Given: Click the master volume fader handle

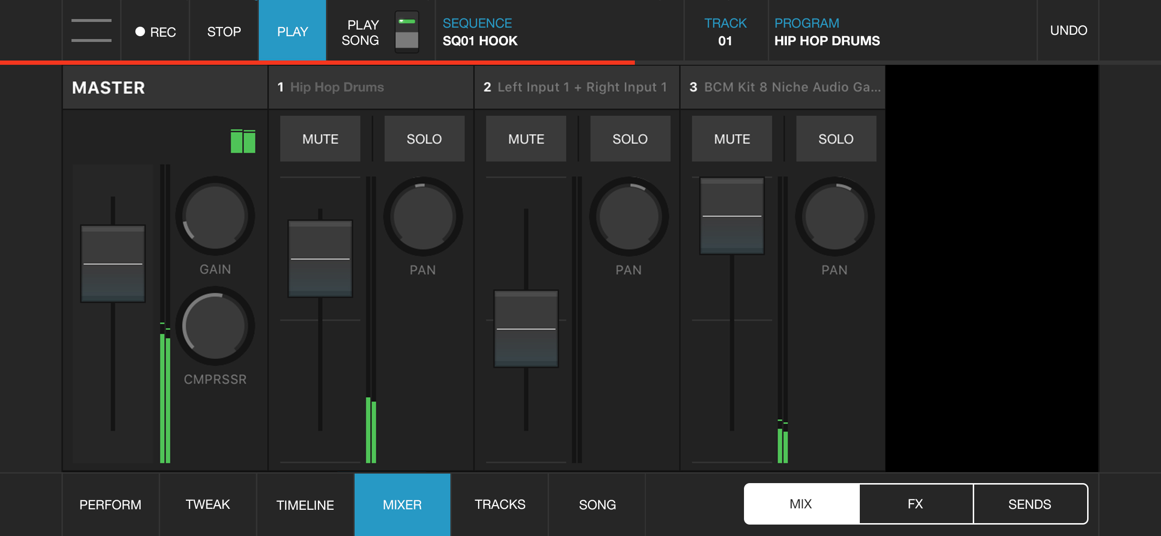Looking at the screenshot, I should click(113, 263).
